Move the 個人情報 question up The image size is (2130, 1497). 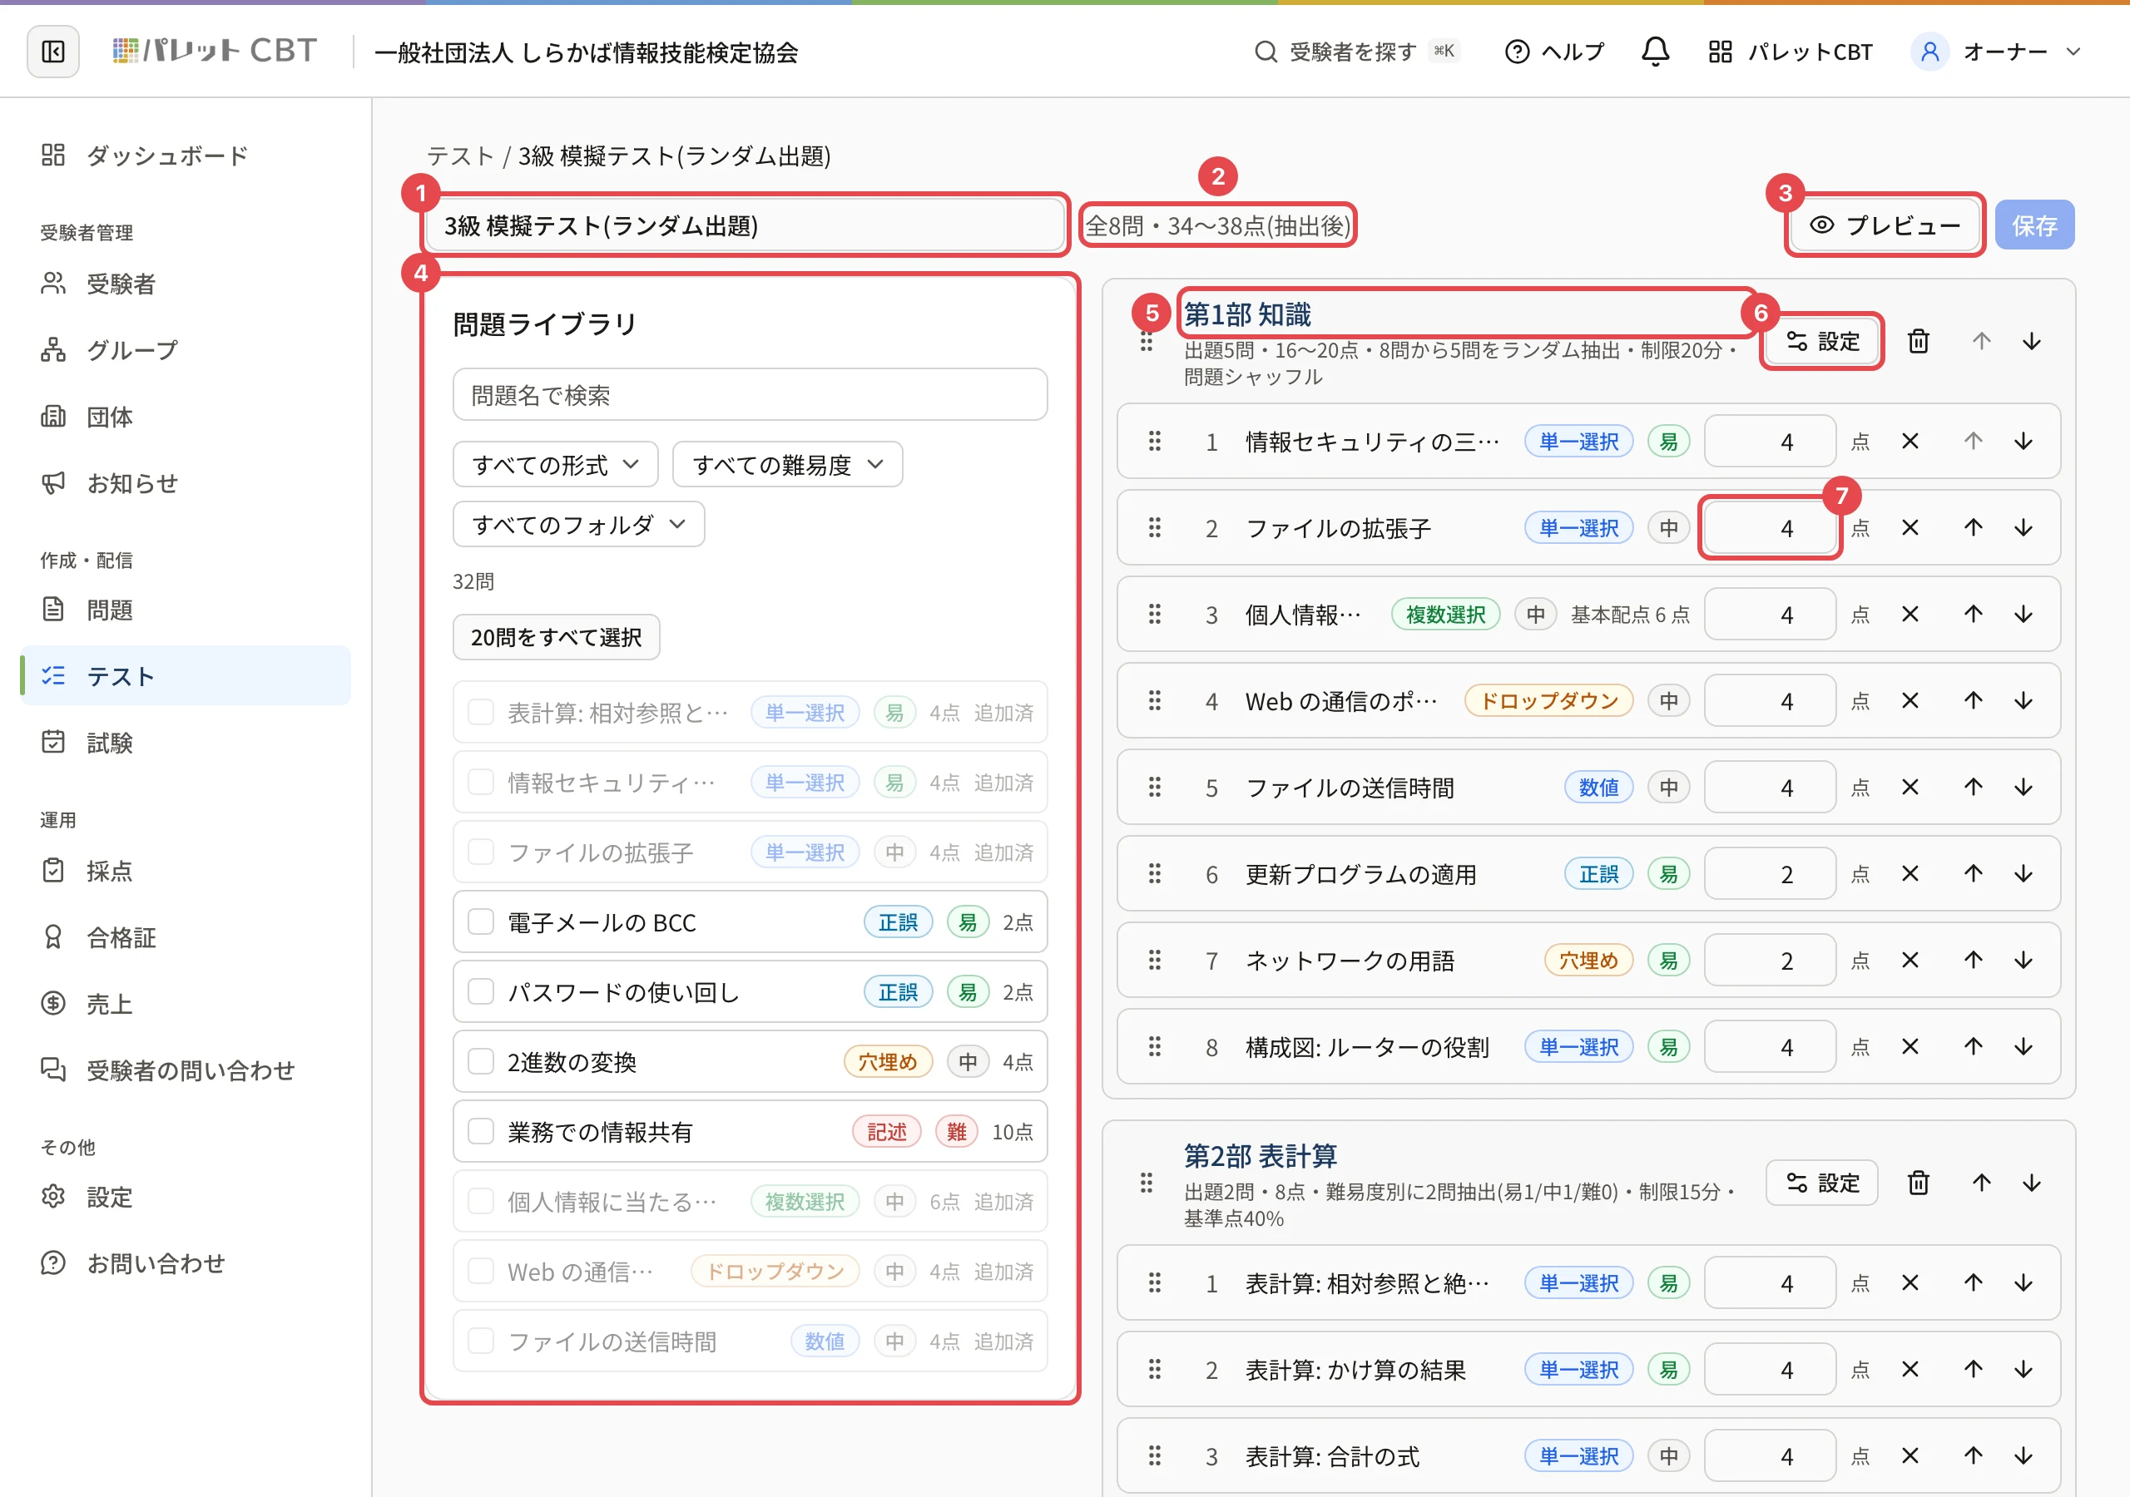(x=1974, y=614)
